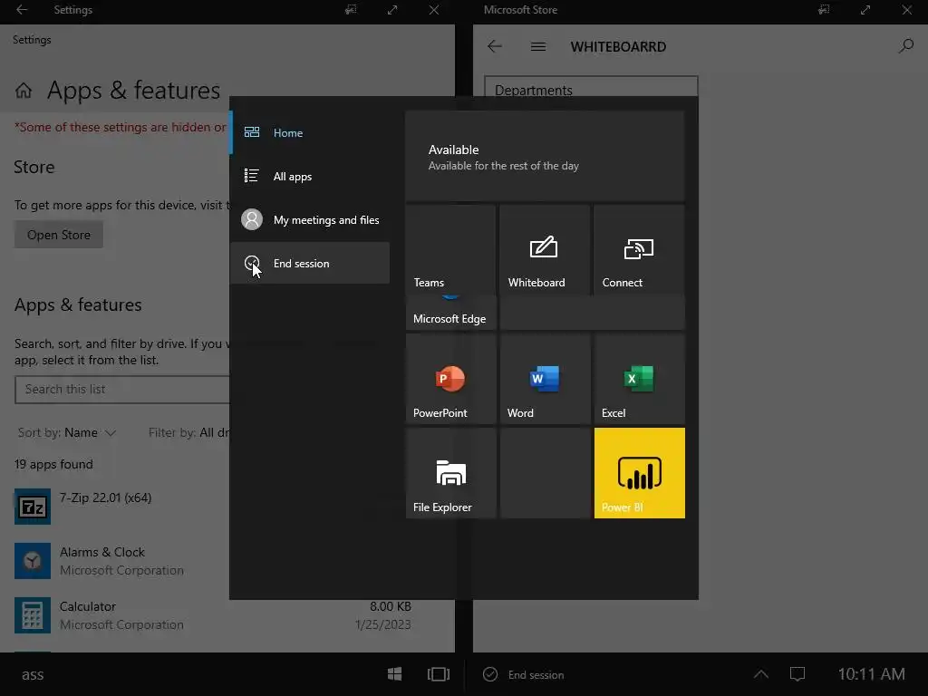
Task: Click Settings window snap icon
Action: (x=351, y=10)
